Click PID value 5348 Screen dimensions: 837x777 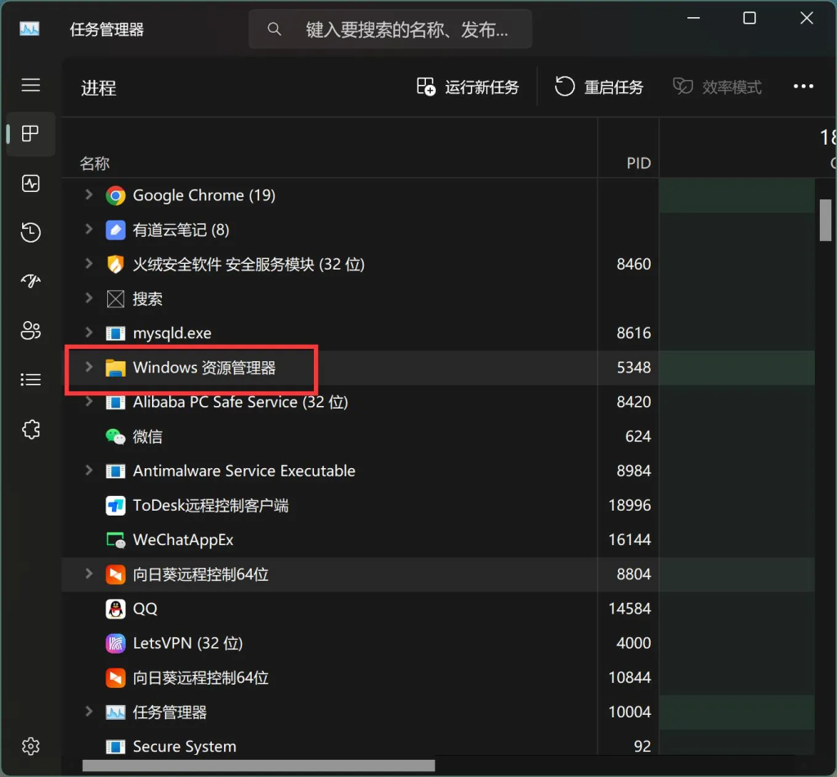click(633, 368)
